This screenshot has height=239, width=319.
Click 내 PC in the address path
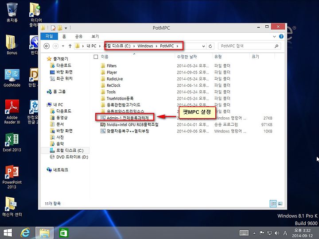pyautogui.click(x=91, y=46)
